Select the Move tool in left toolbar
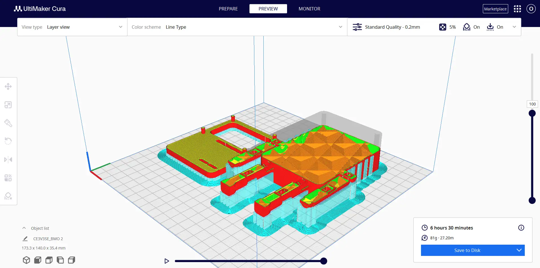540x268 pixels. tap(8, 86)
